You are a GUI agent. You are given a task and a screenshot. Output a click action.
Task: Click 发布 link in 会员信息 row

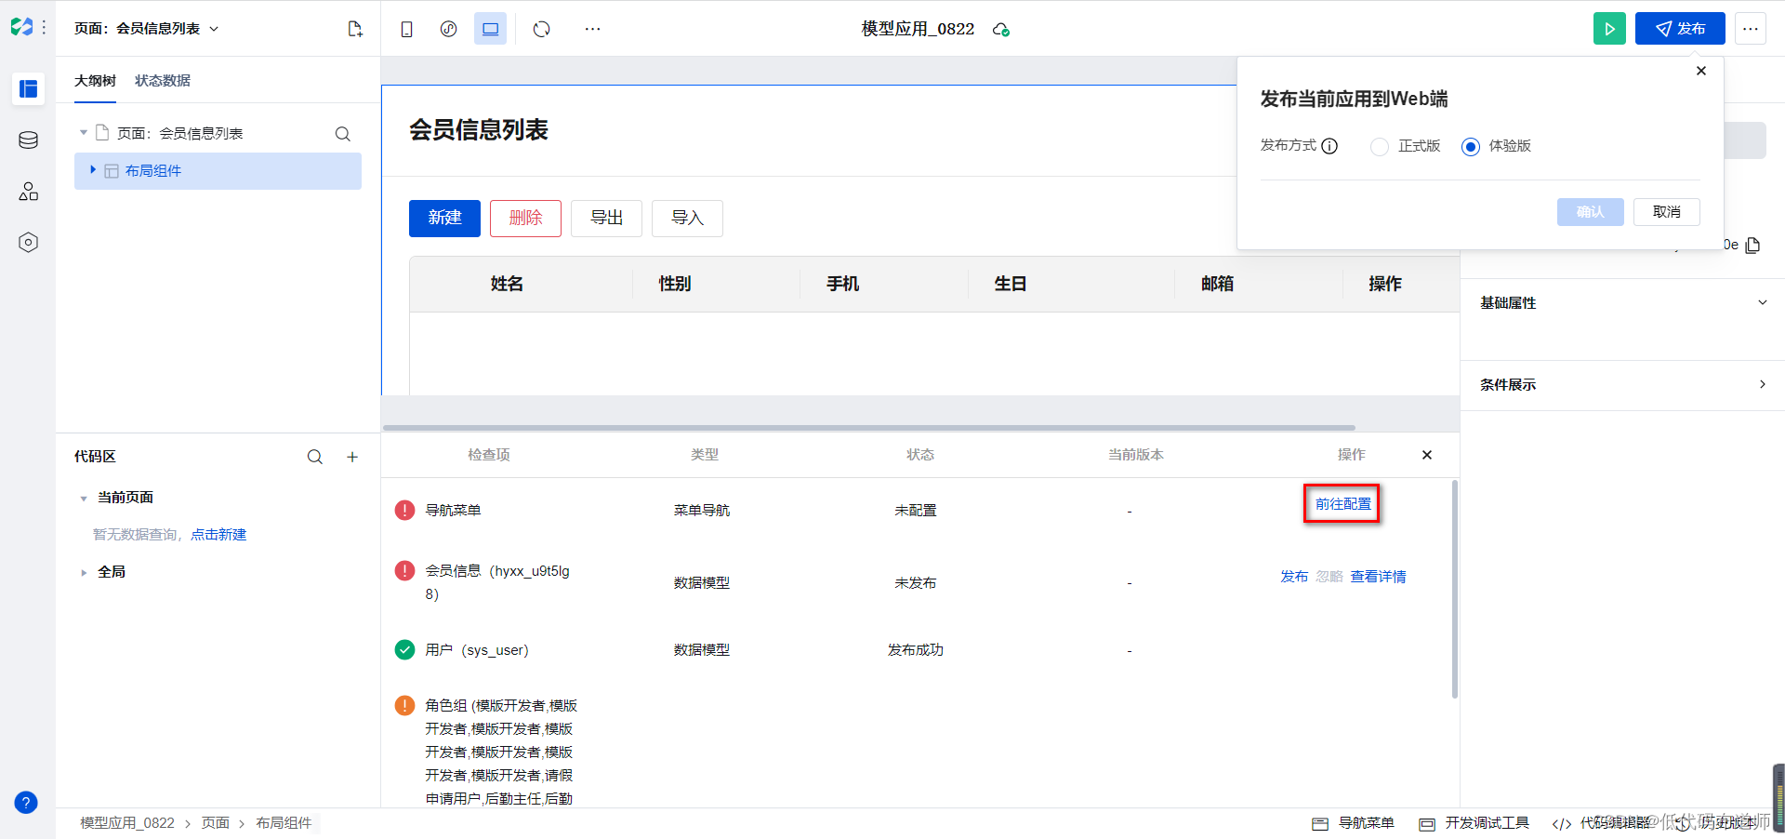coord(1294,577)
